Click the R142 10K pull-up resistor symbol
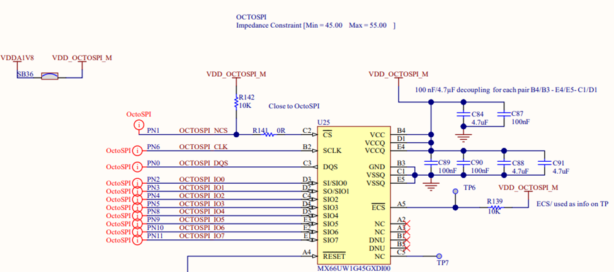Viewport: 614px width, 272px height. (236, 103)
